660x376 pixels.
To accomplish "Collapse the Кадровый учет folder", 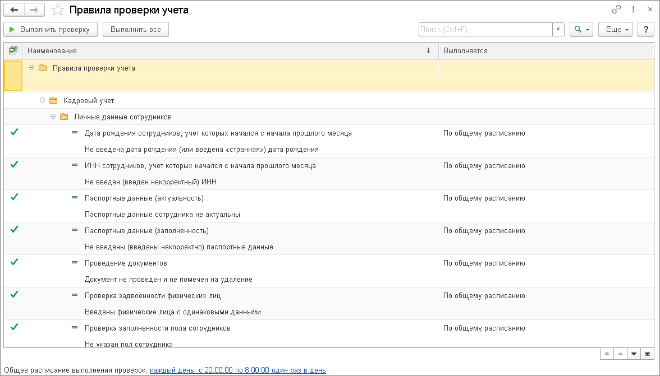I will click(43, 100).
